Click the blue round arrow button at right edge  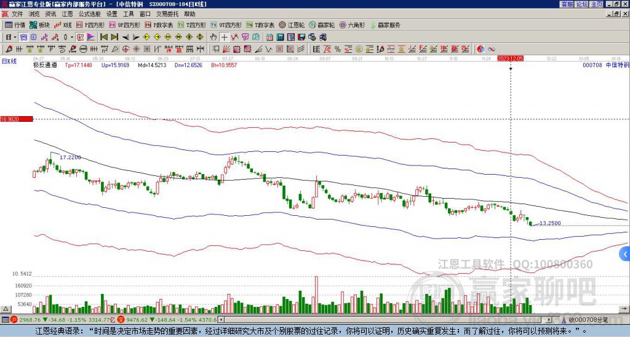[625, 253]
